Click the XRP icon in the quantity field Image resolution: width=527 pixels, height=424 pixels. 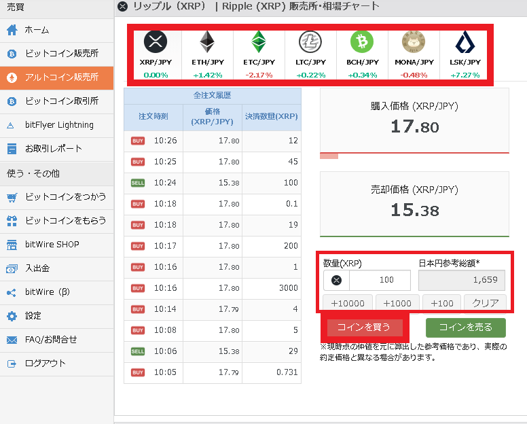tap(336, 280)
